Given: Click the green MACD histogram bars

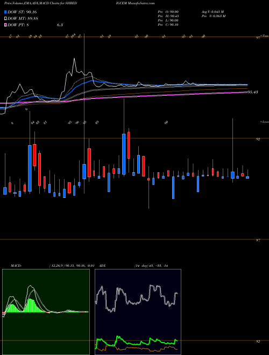Looking at the screenshot, I should tap(32, 306).
